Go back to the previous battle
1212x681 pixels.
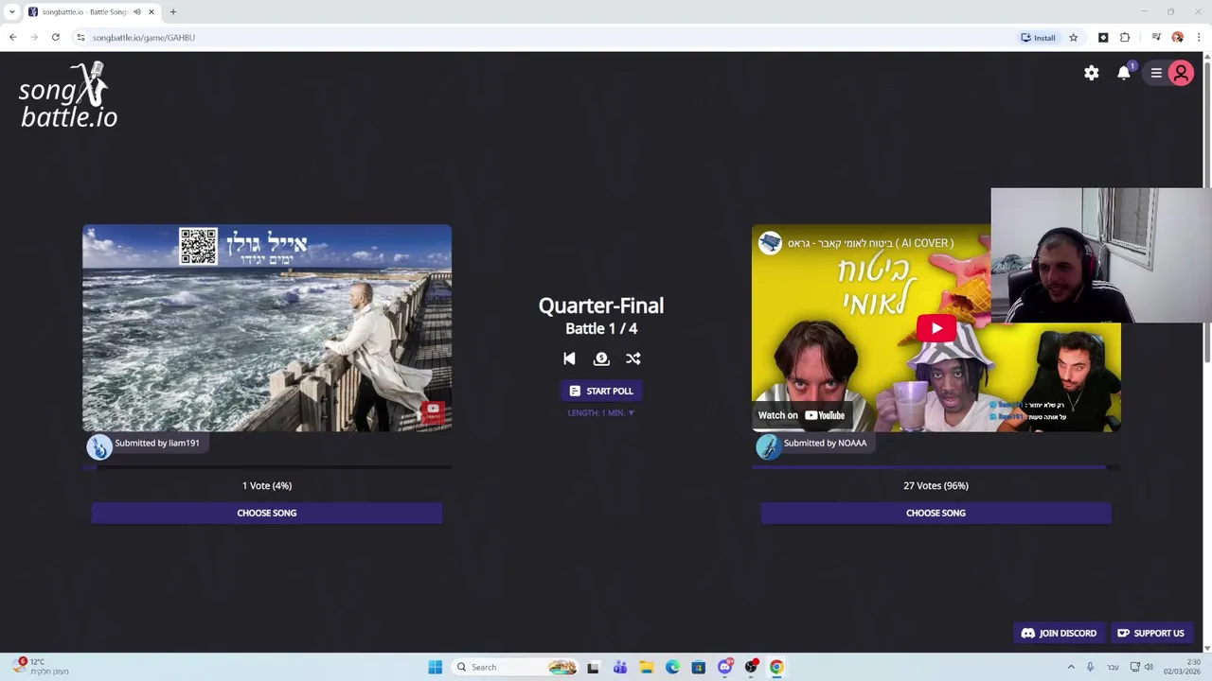pos(569,358)
